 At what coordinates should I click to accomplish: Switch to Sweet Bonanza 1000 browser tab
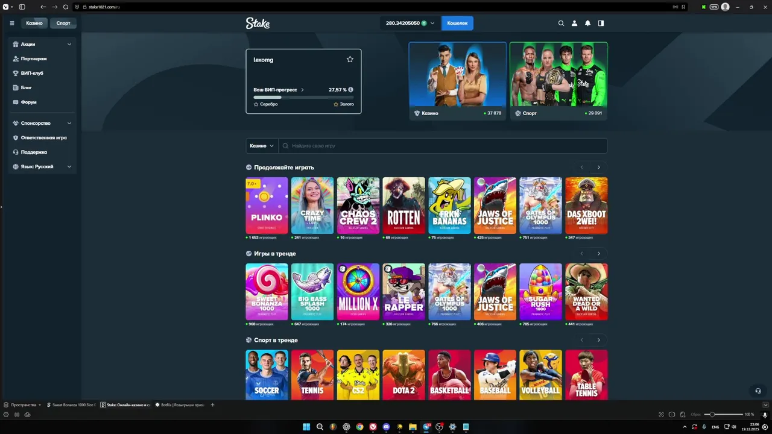pos(71,405)
